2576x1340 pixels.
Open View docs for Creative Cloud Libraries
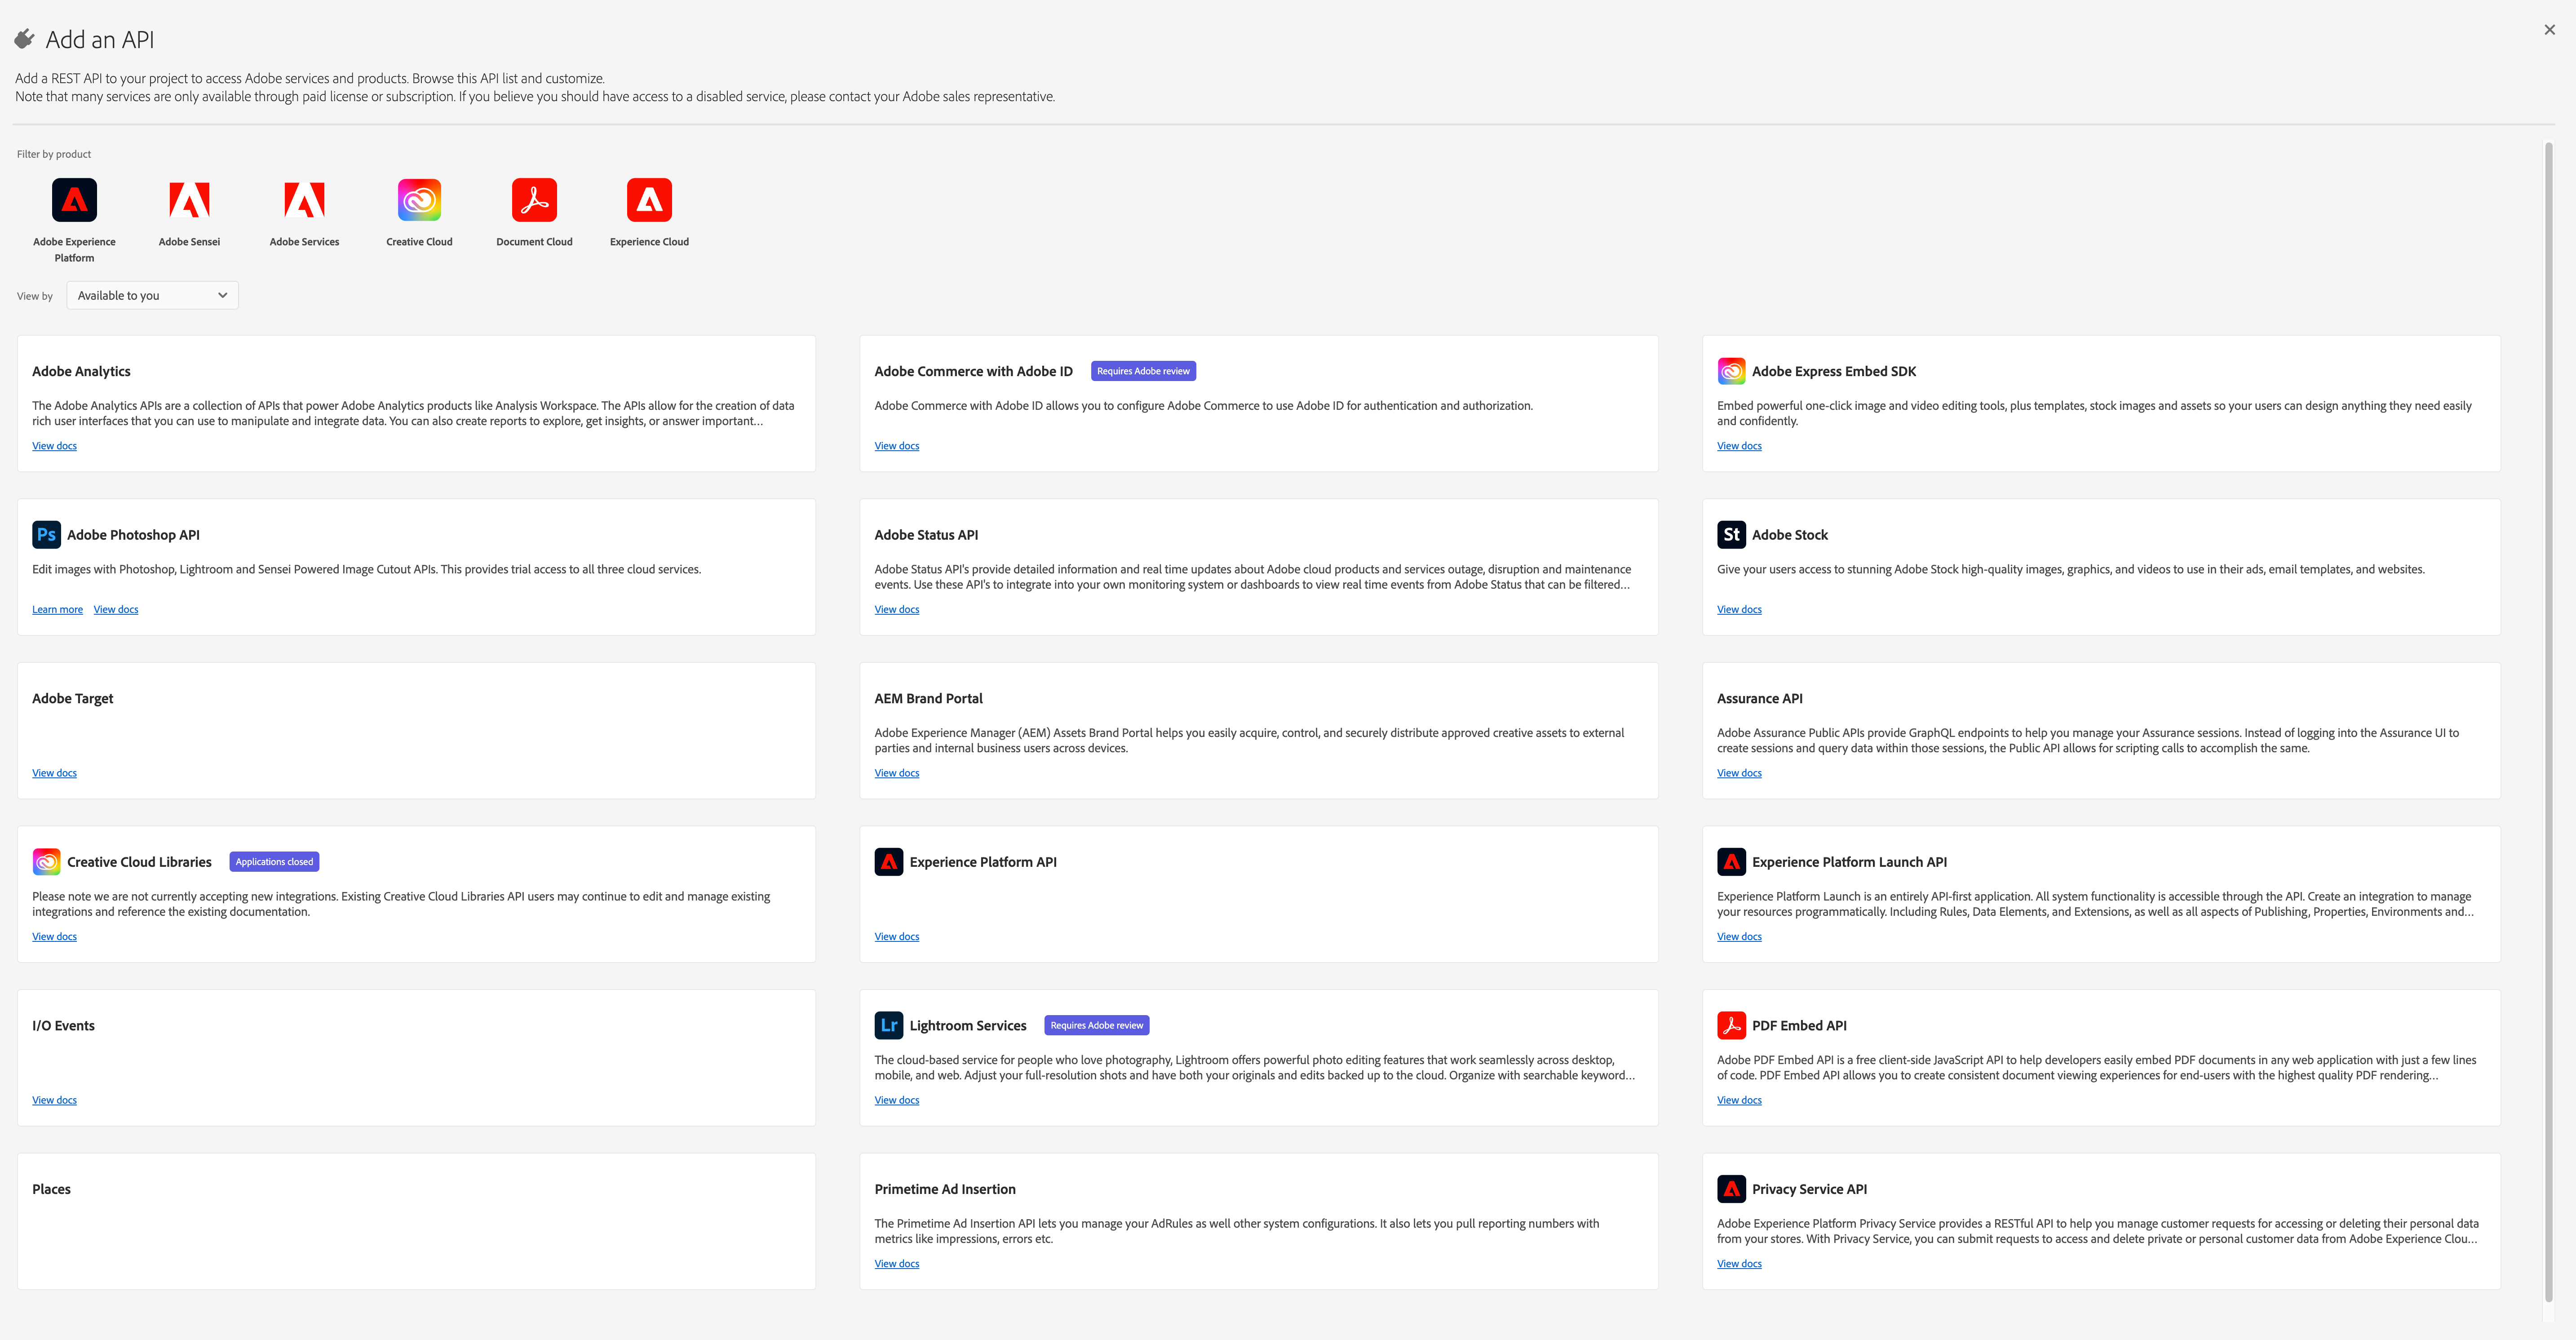point(54,936)
